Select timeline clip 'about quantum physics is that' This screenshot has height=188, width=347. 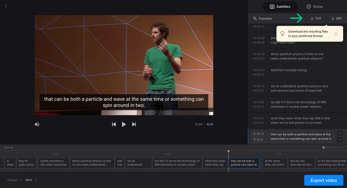(x=92, y=163)
